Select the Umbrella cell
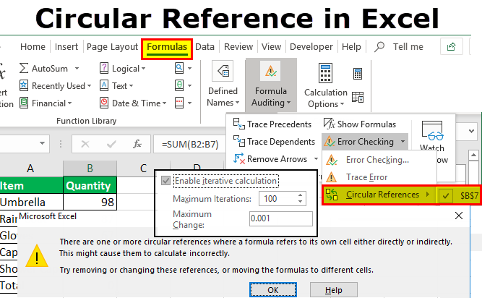 [x=31, y=202]
